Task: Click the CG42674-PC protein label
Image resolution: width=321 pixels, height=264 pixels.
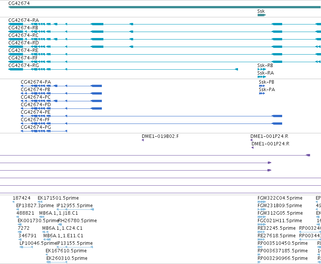Action: click(35, 97)
